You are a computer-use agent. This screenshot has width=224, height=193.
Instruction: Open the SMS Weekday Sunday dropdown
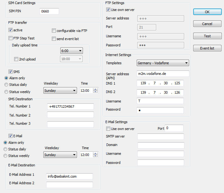pyautogui.click(x=60, y=91)
